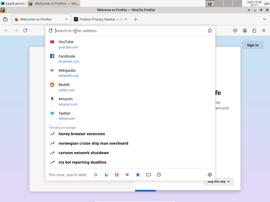Select Welcome to Firefox taskbar window button
Screen dimensions: 270x202
point(54,3)
